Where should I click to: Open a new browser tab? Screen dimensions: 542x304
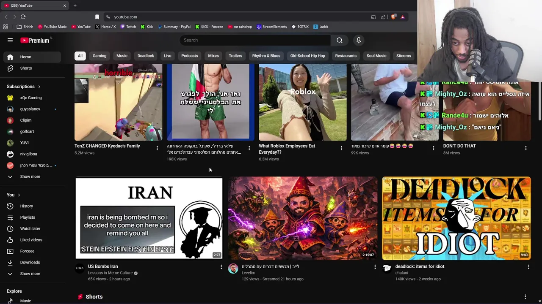pyautogui.click(x=75, y=5)
